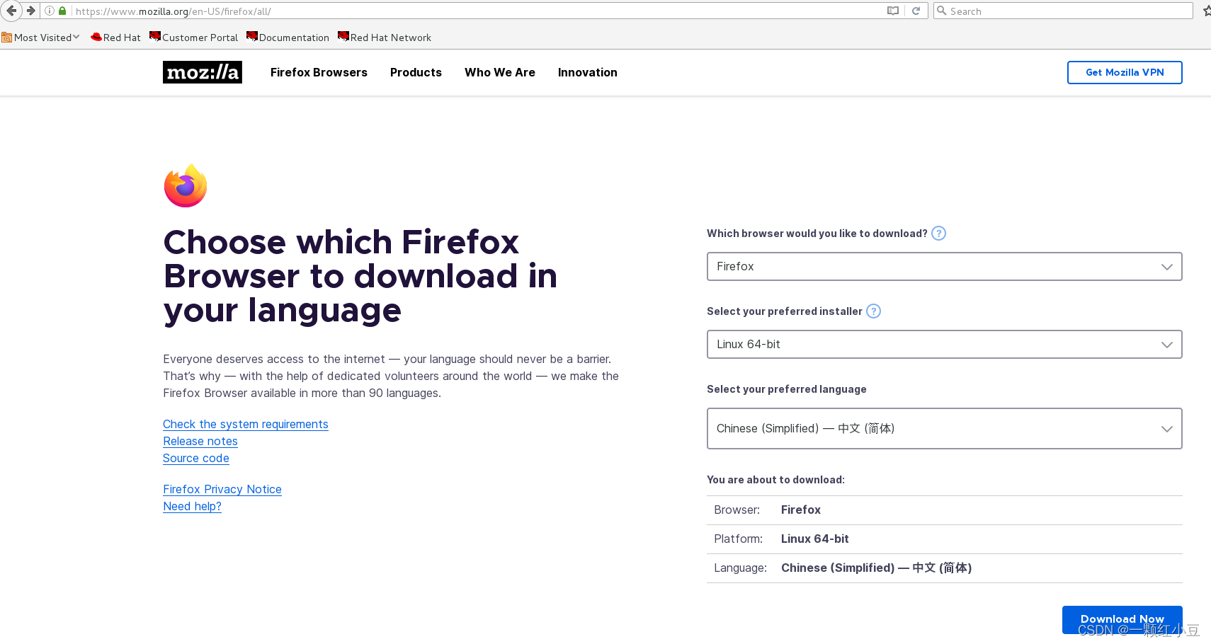Open site info via the circled i icon

click(50, 11)
